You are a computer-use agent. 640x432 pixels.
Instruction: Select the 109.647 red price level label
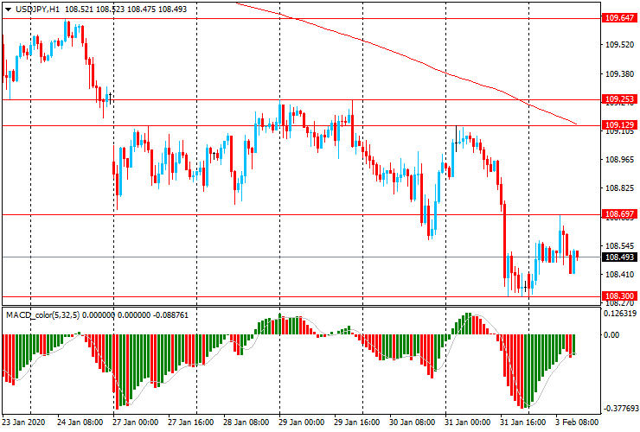click(x=619, y=18)
